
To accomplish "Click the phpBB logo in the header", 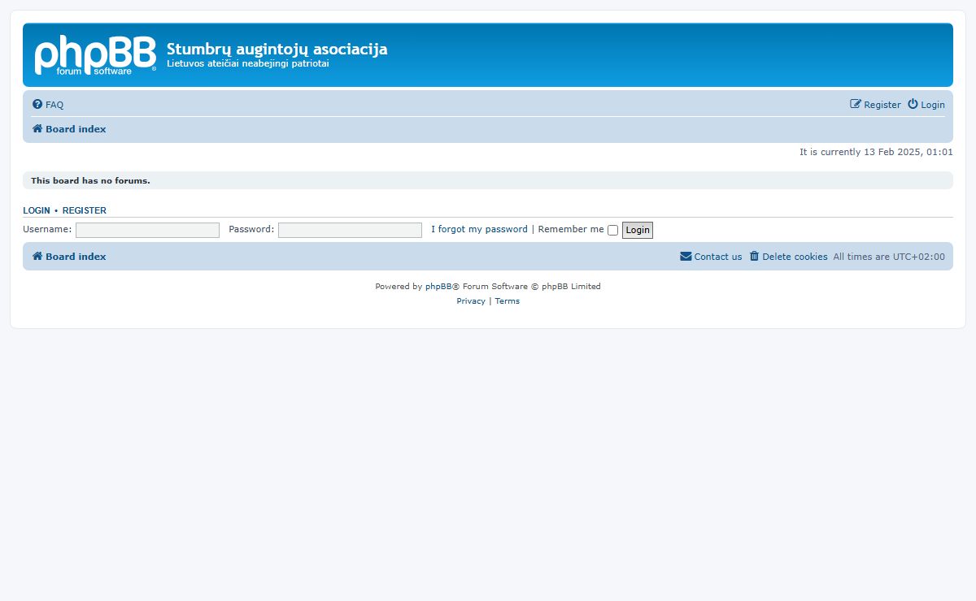I will (x=95, y=56).
